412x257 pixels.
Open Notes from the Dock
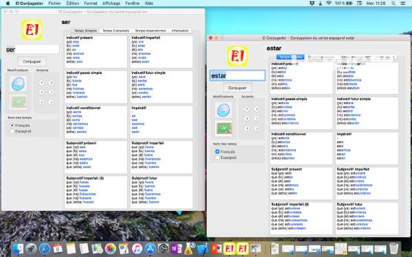[71, 249]
